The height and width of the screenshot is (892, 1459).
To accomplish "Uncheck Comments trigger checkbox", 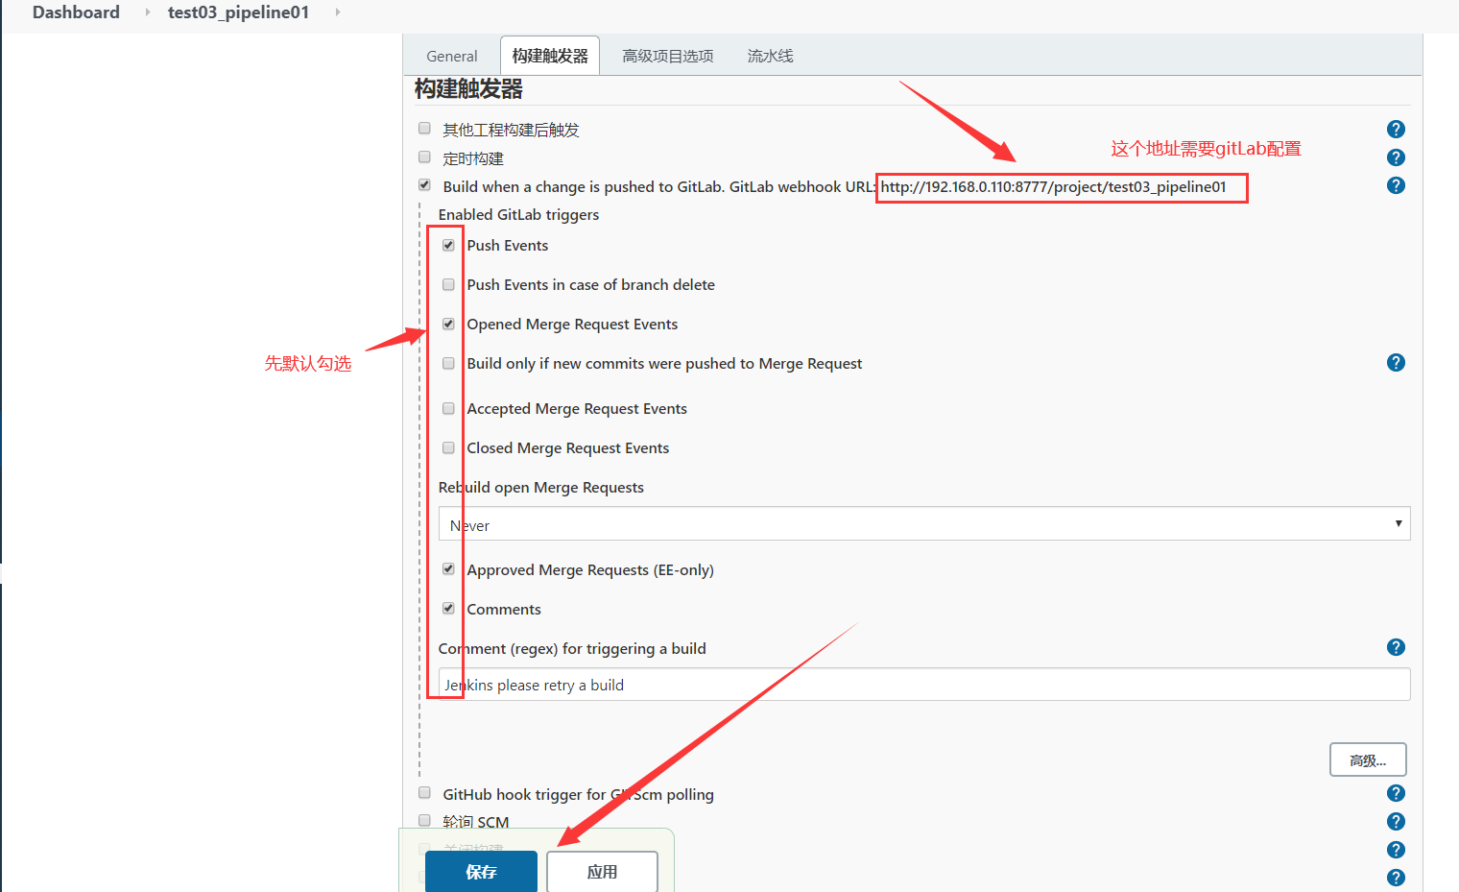I will [448, 608].
